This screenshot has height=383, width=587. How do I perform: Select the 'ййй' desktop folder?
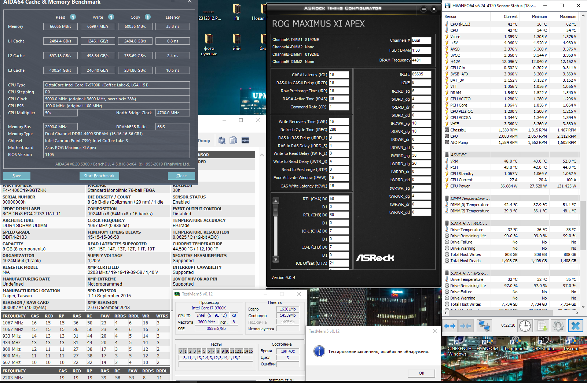pos(237,42)
